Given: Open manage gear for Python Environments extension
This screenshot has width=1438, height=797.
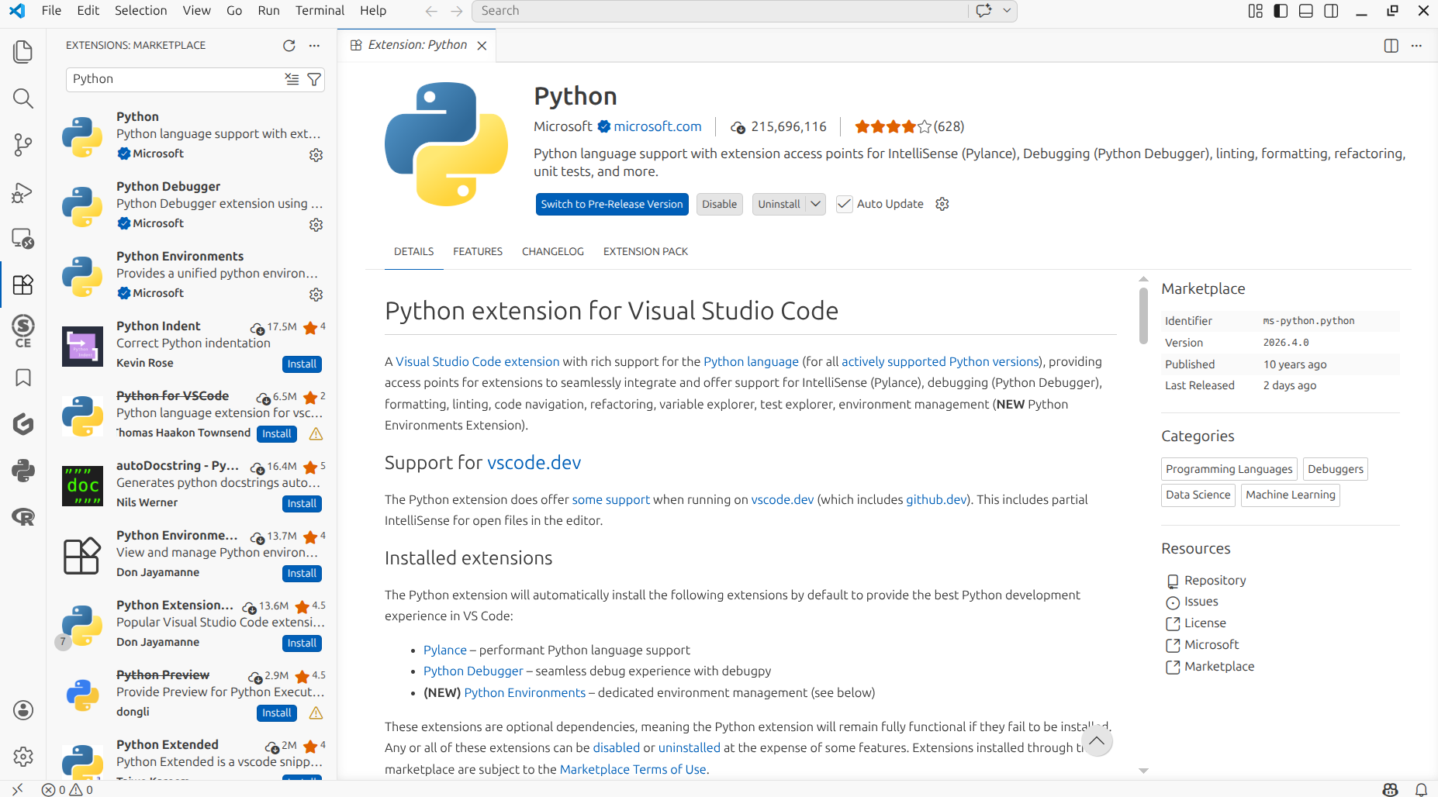Looking at the screenshot, I should 316,295.
